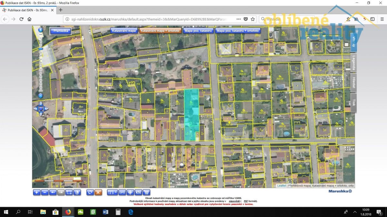This screenshot has width=387, height=217.
Task: Open the GPS coordinates tool
Action: [x=122, y=192]
